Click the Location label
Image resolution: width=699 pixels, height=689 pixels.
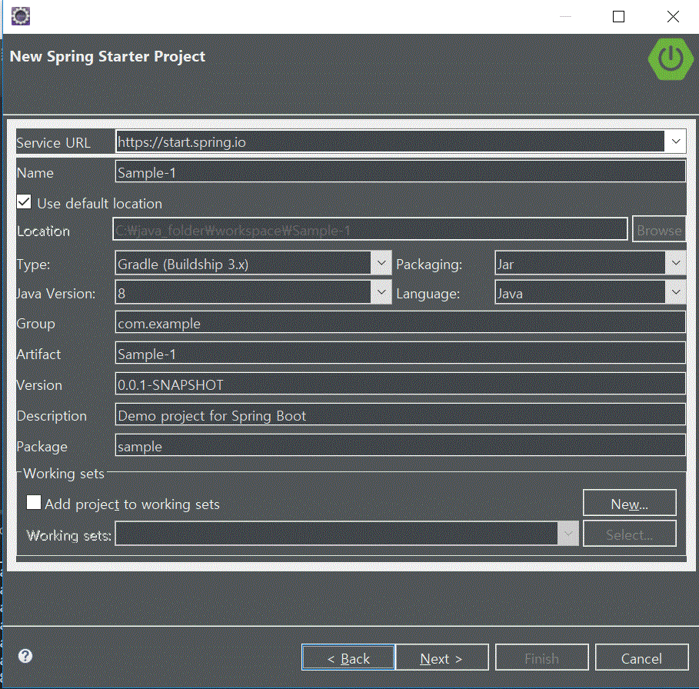[x=43, y=231]
